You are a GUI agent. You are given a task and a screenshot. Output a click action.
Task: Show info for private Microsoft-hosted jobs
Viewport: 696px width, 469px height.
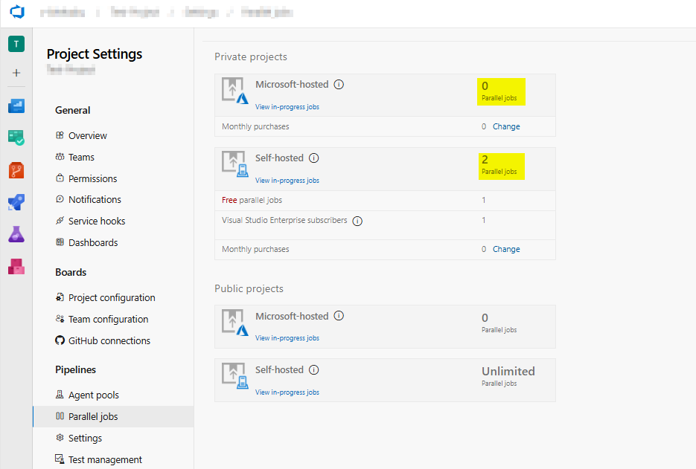pyautogui.click(x=339, y=84)
